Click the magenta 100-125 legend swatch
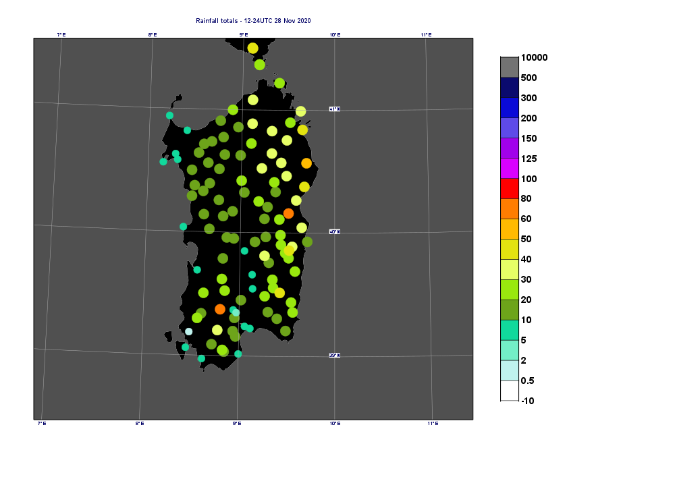This screenshot has height=477, width=675. 509,168
